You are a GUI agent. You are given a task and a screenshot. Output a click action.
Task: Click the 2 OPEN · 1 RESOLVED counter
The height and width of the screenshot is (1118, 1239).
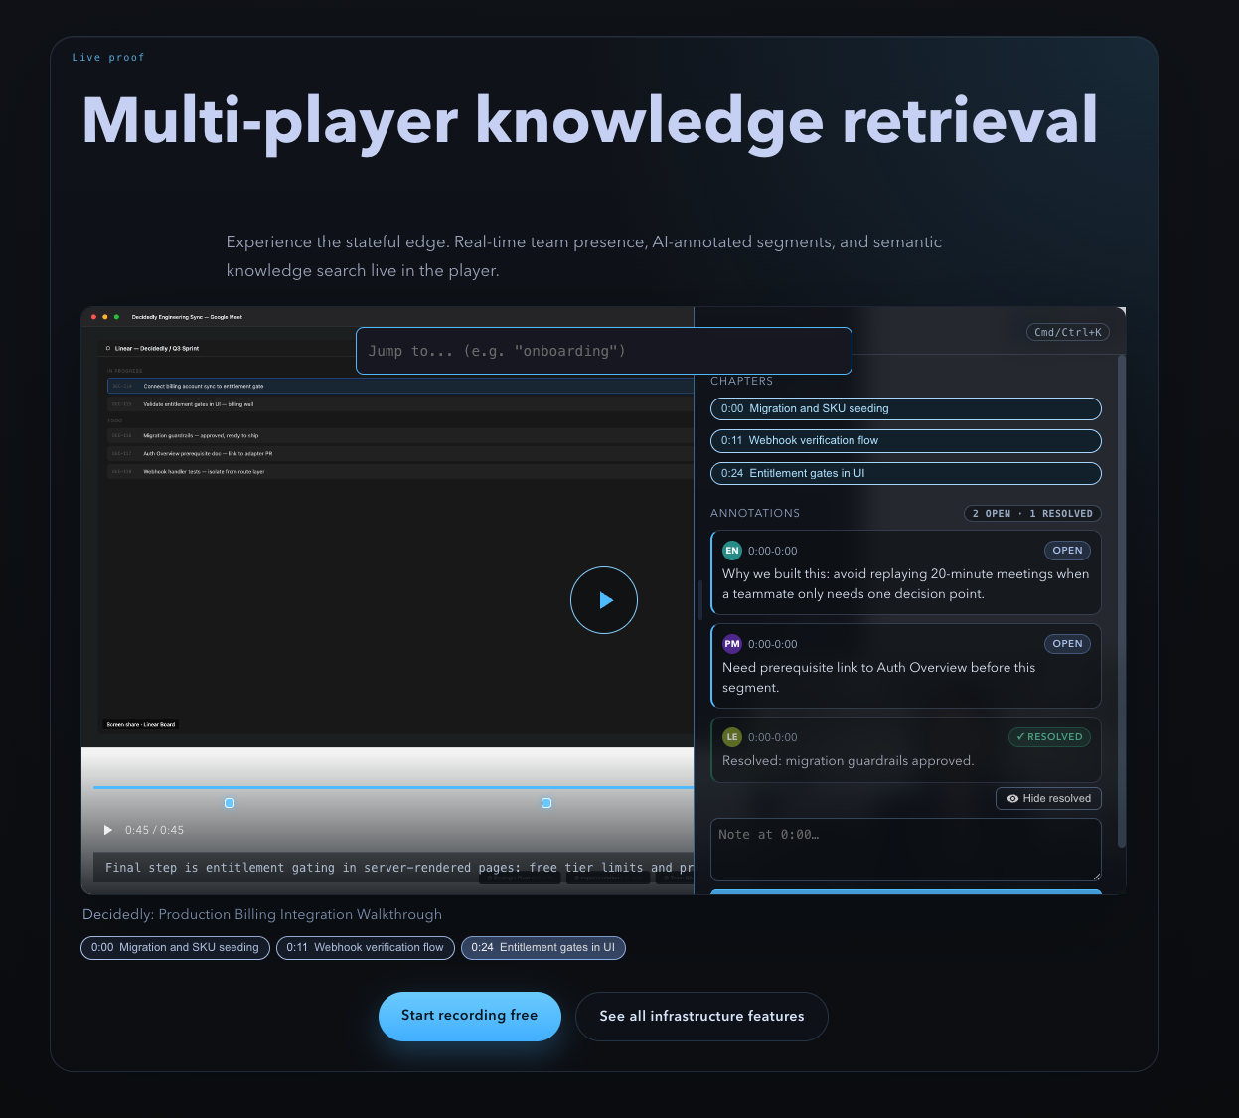pyautogui.click(x=1032, y=513)
